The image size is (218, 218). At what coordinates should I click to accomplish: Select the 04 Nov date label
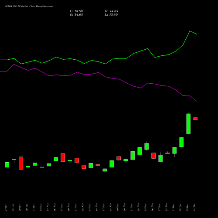48,208
